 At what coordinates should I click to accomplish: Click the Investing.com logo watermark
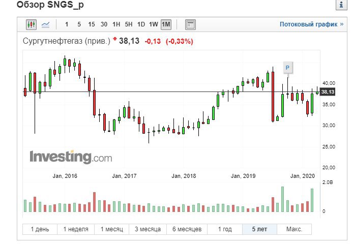(71, 158)
